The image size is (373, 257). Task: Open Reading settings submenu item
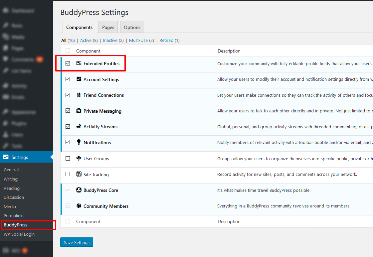tap(12, 188)
